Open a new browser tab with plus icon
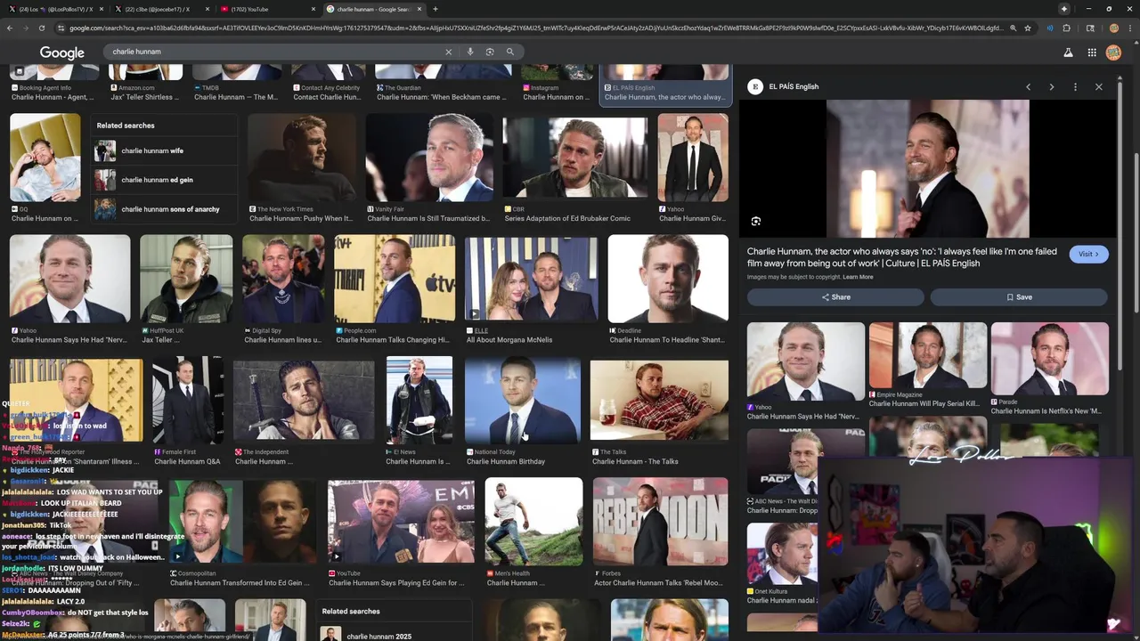 (x=435, y=9)
